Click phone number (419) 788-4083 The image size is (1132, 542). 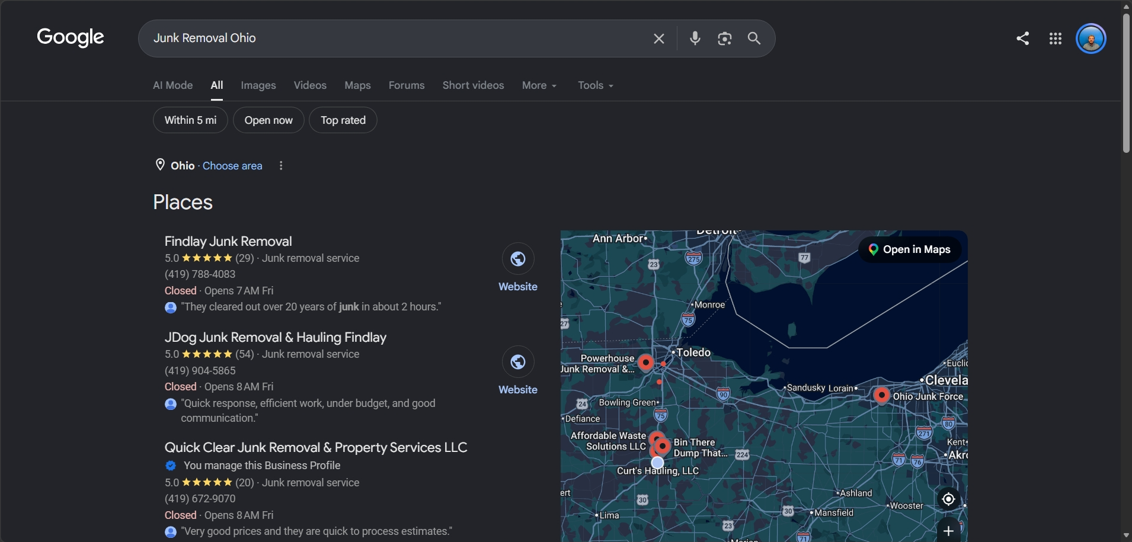pos(200,274)
